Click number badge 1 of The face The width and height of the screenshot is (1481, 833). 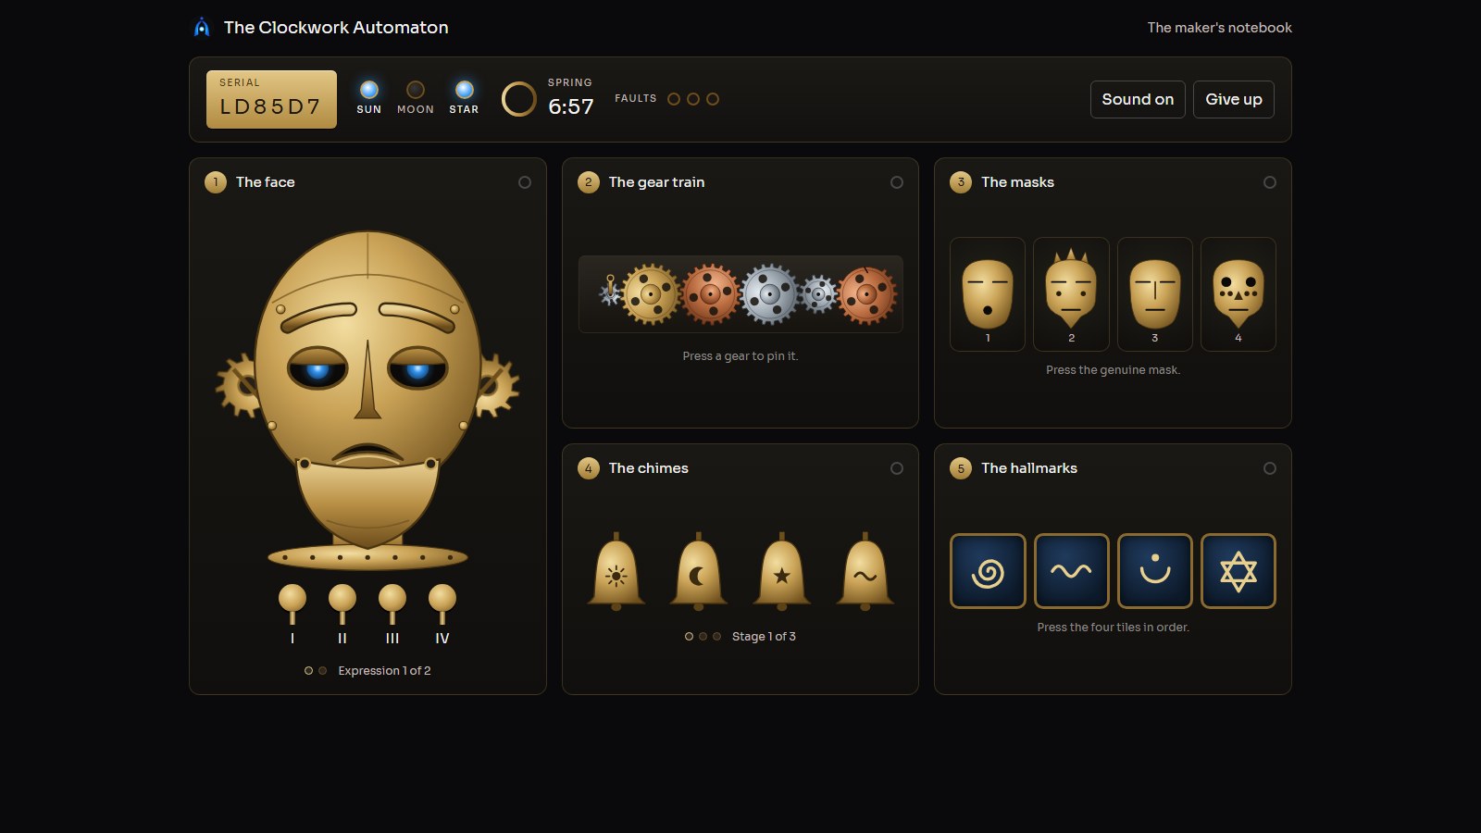(x=216, y=182)
